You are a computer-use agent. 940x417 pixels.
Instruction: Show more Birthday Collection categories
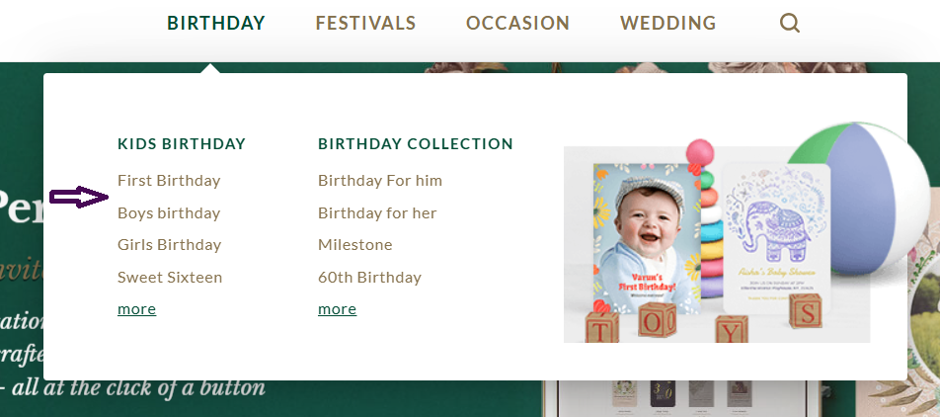coord(337,309)
